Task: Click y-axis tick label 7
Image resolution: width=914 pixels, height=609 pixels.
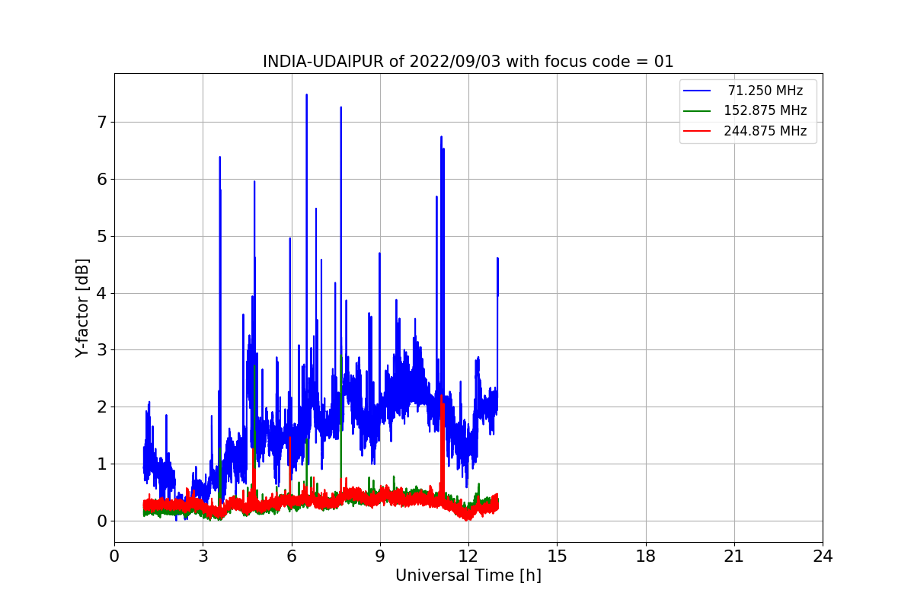Action: pos(102,123)
